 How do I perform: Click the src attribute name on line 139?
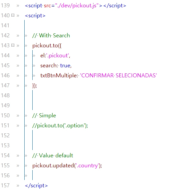tap(48, 6)
